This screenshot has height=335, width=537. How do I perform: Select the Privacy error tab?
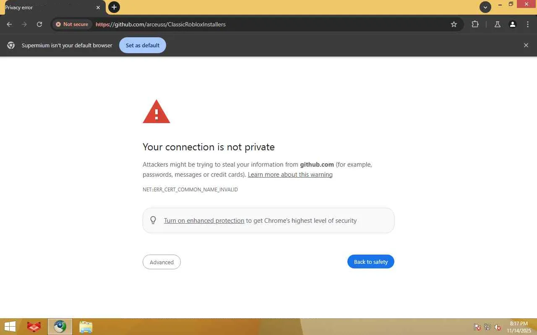tap(53, 8)
